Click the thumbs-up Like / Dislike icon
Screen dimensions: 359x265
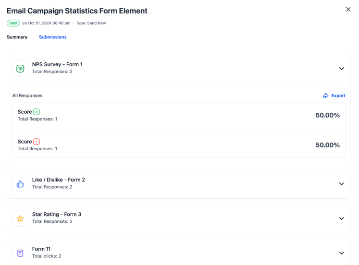[20, 184]
